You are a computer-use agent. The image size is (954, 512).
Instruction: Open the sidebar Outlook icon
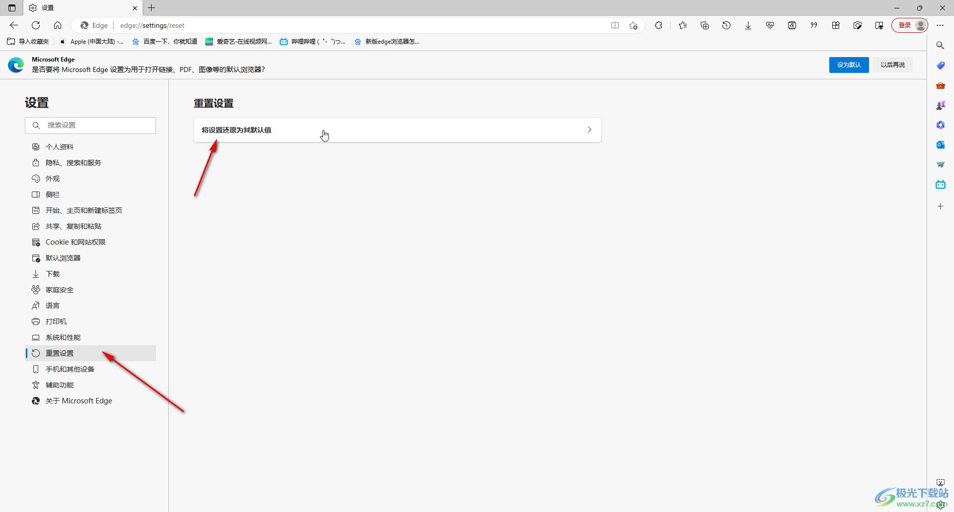click(x=940, y=145)
